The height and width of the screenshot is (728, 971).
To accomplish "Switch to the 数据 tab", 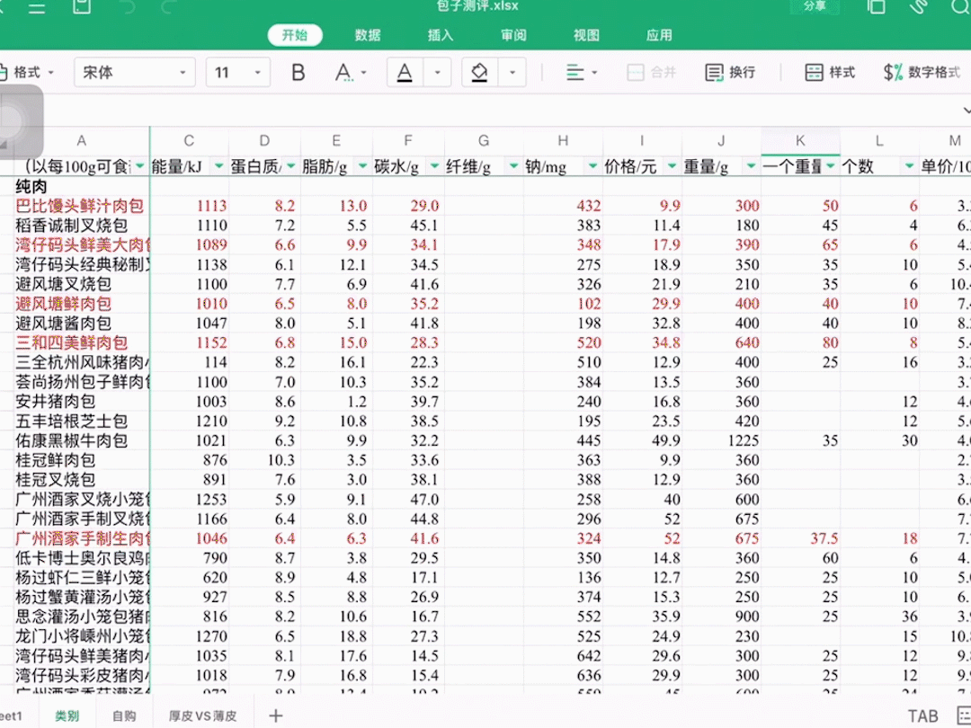I will [368, 35].
